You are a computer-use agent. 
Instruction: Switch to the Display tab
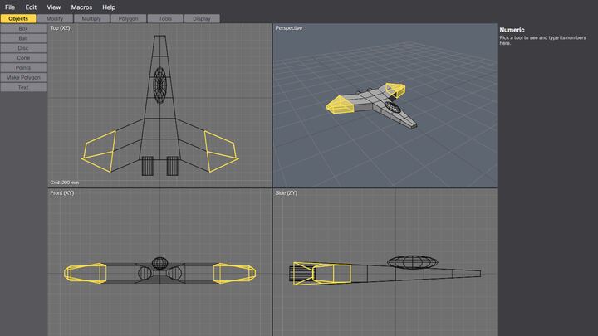click(202, 18)
